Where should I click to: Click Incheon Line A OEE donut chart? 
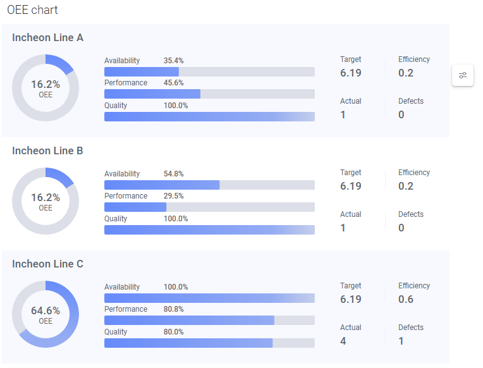click(46, 87)
